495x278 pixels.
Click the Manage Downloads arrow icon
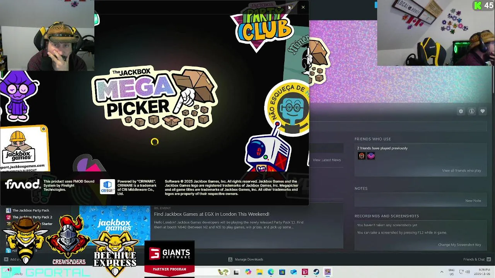click(230, 259)
